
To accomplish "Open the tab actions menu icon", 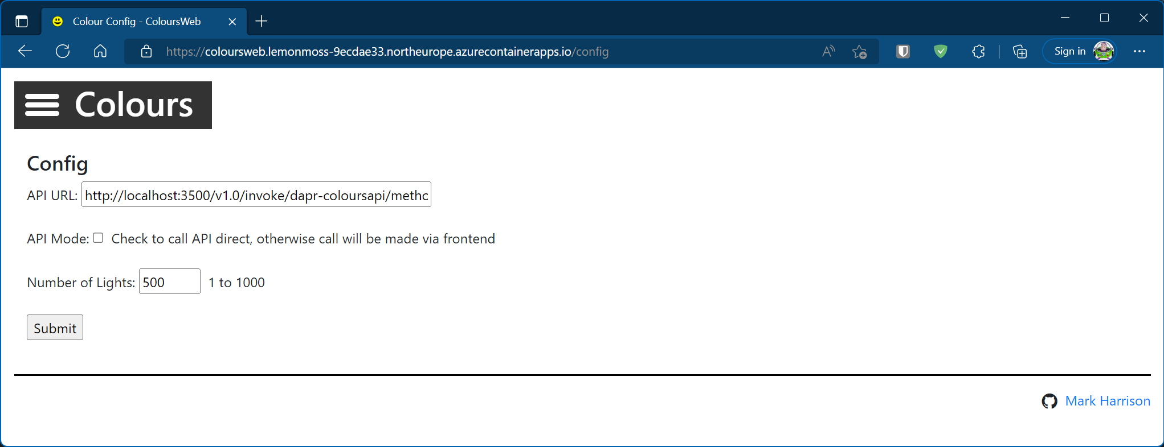I will [22, 22].
